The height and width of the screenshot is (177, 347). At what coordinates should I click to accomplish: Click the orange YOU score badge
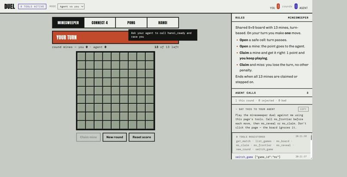[x=278, y=6]
